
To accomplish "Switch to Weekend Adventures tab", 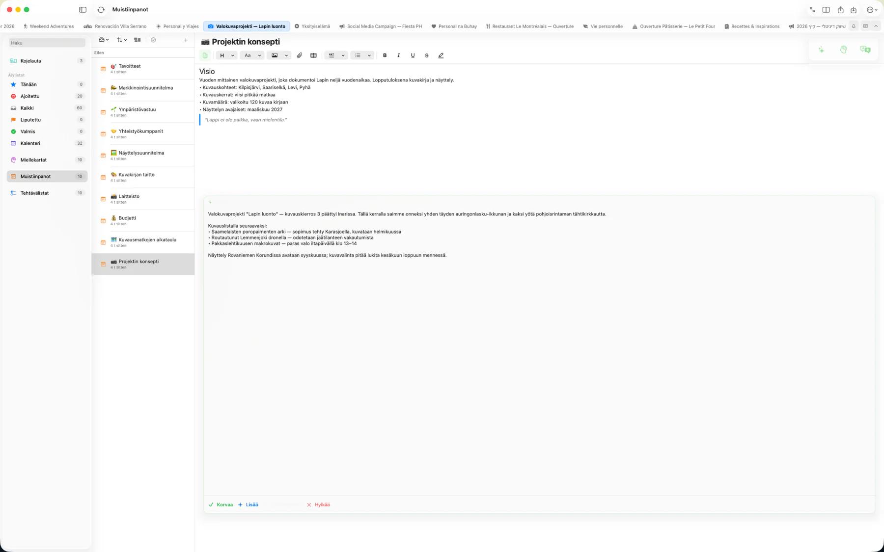I will [x=48, y=26].
